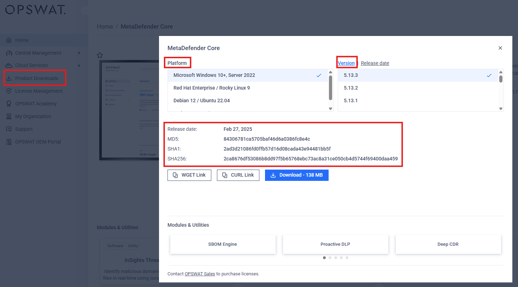
Task: Click the Home sidebar icon
Action: (x=9, y=40)
